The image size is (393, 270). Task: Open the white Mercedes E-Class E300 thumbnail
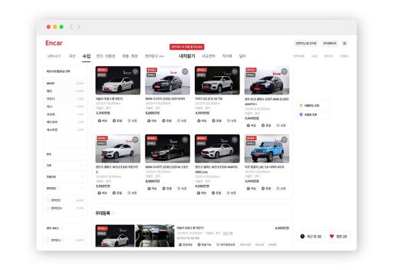(x=118, y=148)
